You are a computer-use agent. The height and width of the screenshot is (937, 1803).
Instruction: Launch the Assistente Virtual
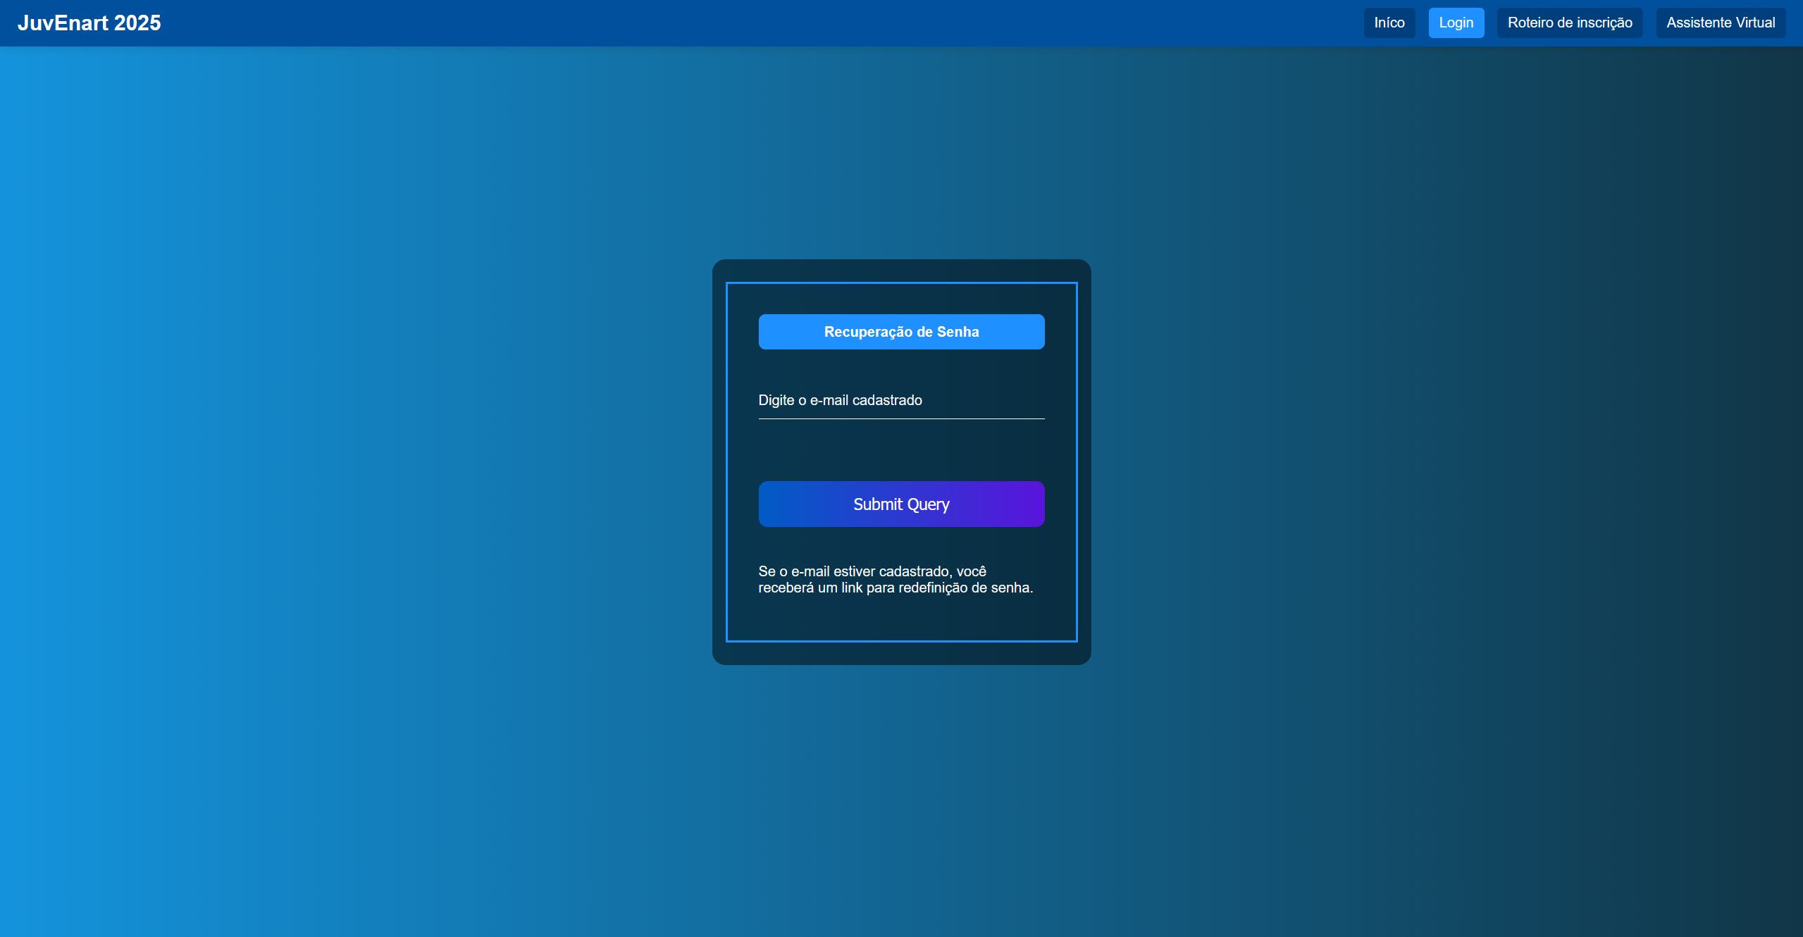[x=1720, y=23]
